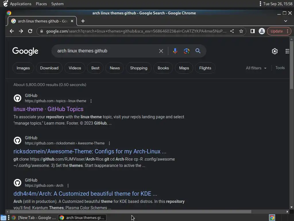Close the arch linux themes tab
This screenshot has width=294, height=221.
[x=72, y=21]
